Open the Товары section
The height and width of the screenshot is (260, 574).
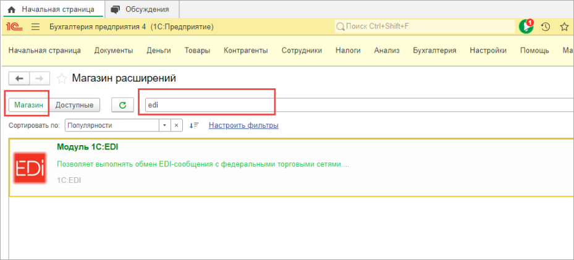(x=197, y=51)
